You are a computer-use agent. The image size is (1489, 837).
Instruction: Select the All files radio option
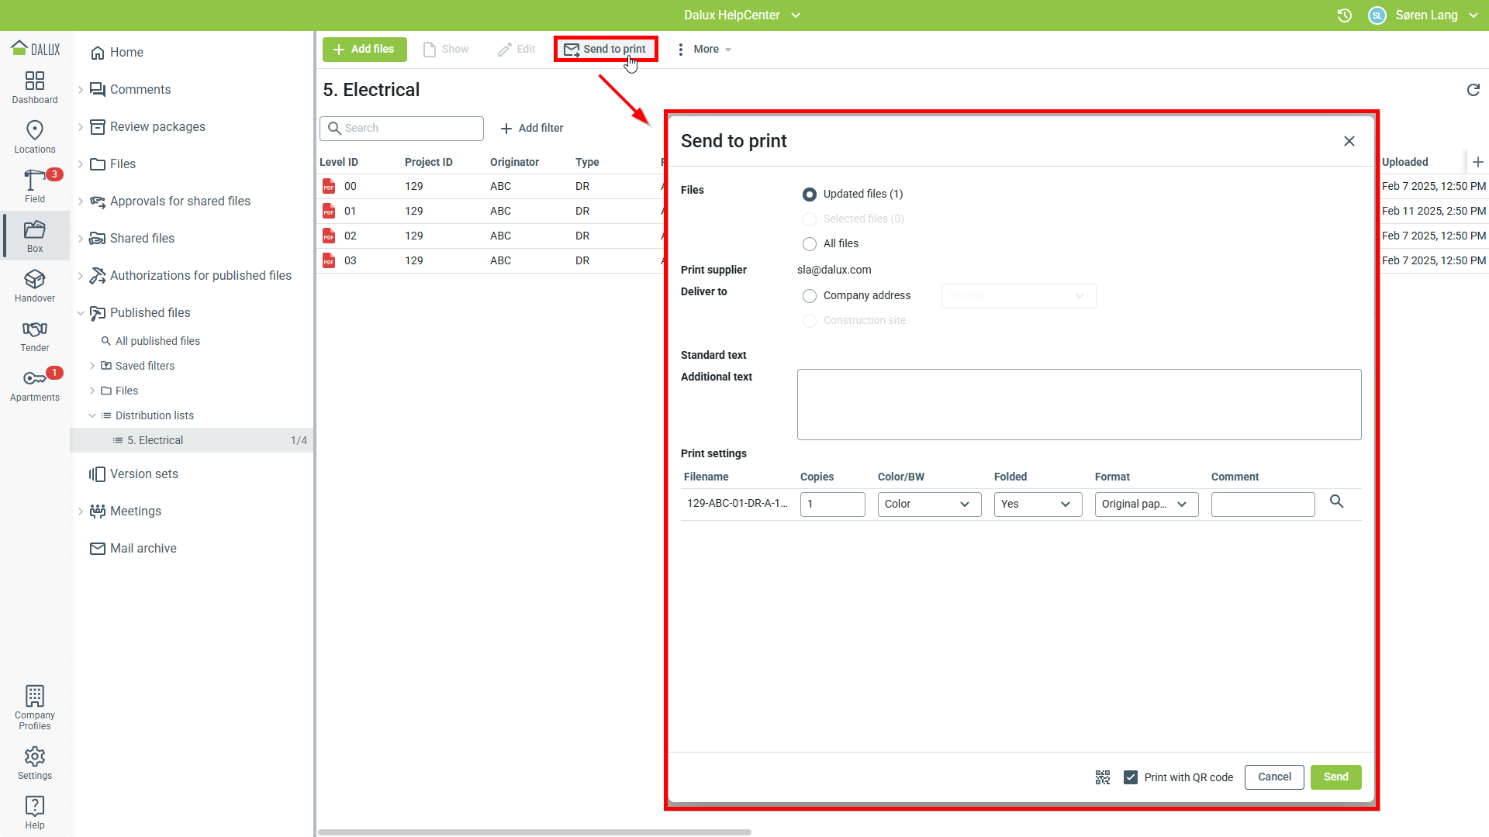coord(810,244)
